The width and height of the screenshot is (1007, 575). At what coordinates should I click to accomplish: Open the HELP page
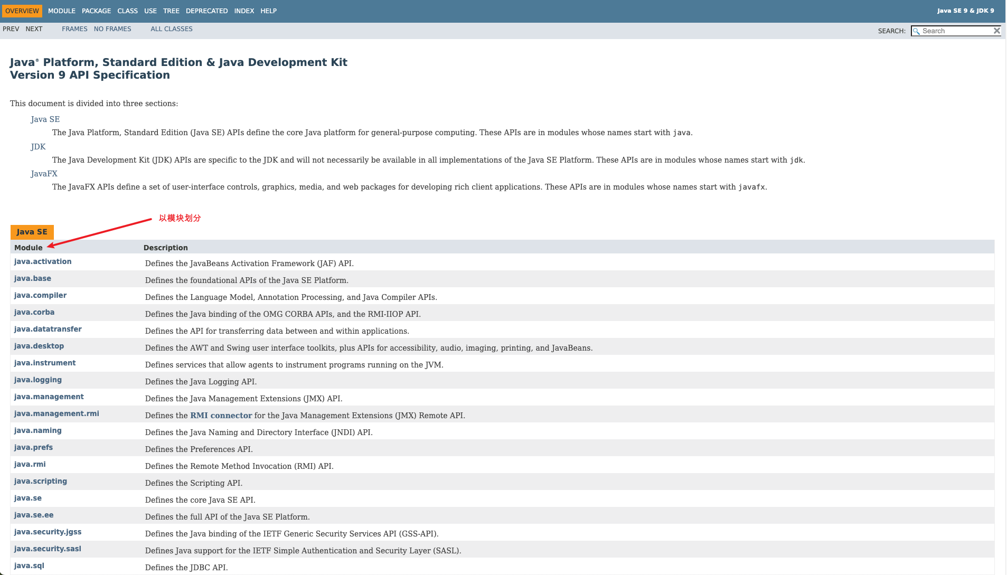[x=268, y=11]
